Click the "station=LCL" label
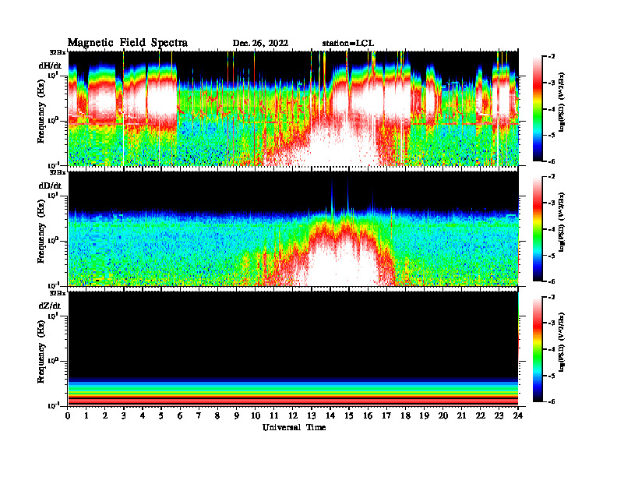 pos(348,44)
